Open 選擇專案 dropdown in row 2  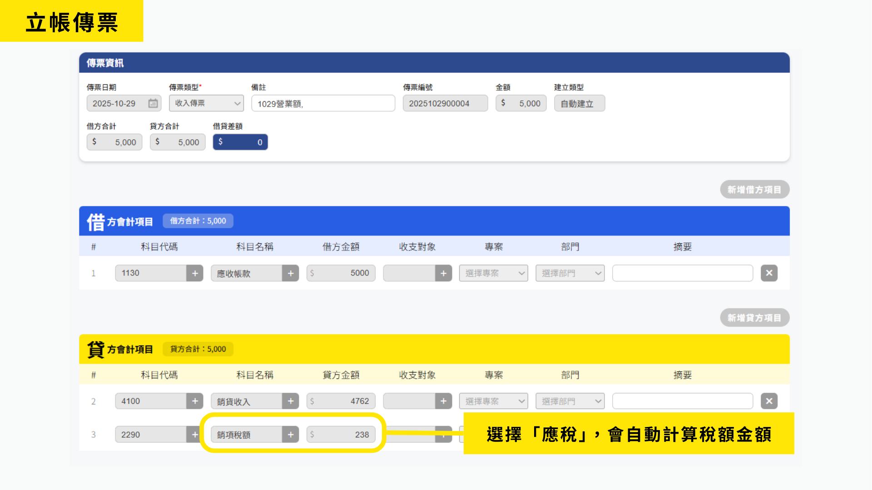[x=494, y=401]
